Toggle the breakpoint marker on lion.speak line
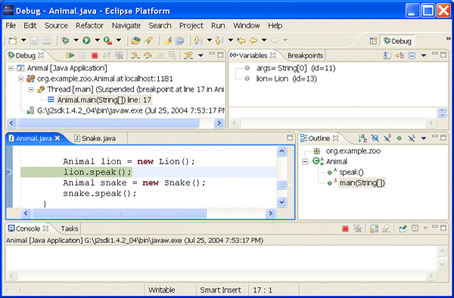The height and width of the screenshot is (298, 454). click(x=9, y=172)
